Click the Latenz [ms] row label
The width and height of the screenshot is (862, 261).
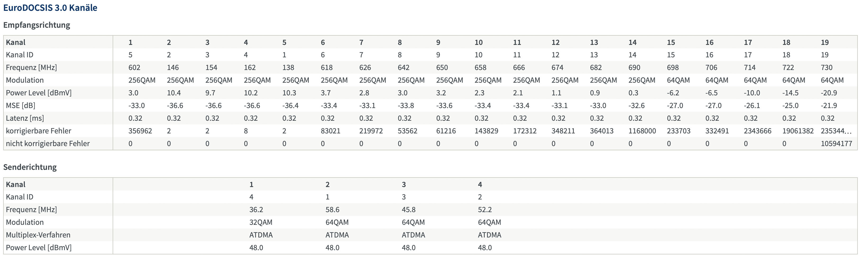(25, 118)
